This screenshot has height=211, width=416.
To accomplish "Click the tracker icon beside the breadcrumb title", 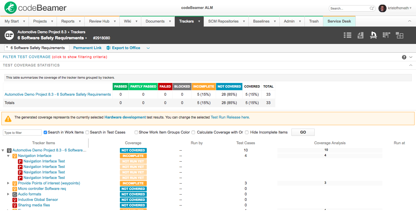I will tap(9, 35).
